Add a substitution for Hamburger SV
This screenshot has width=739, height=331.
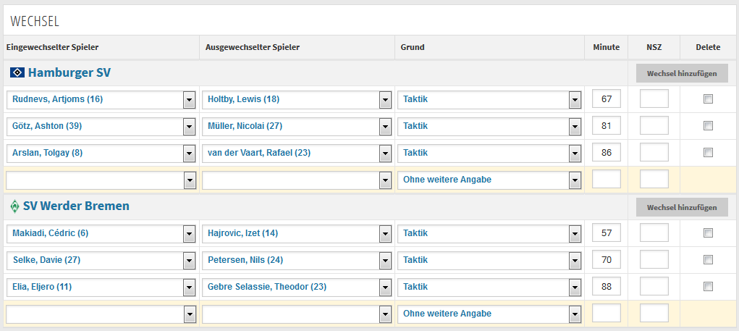click(682, 74)
